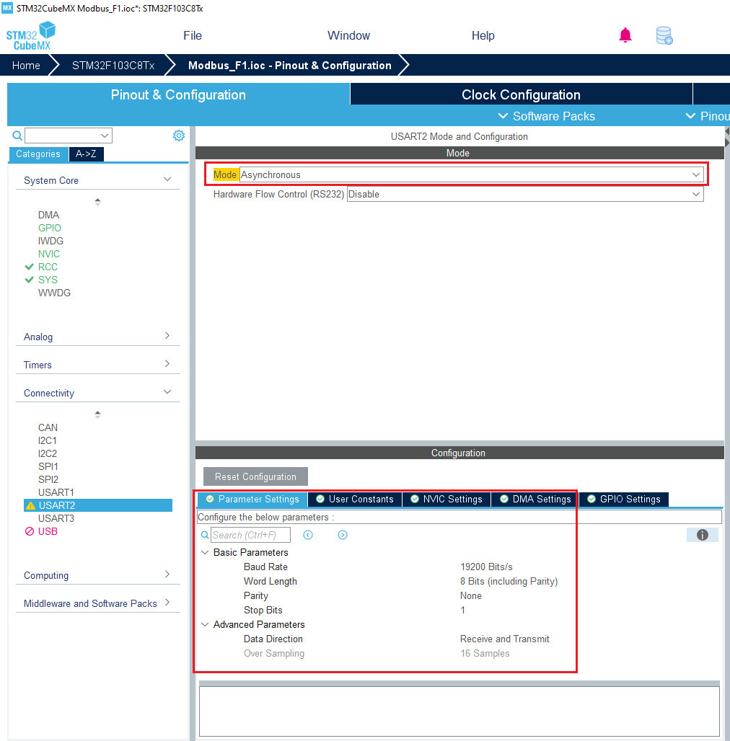
Task: Select the Categories tab
Action: click(x=38, y=154)
